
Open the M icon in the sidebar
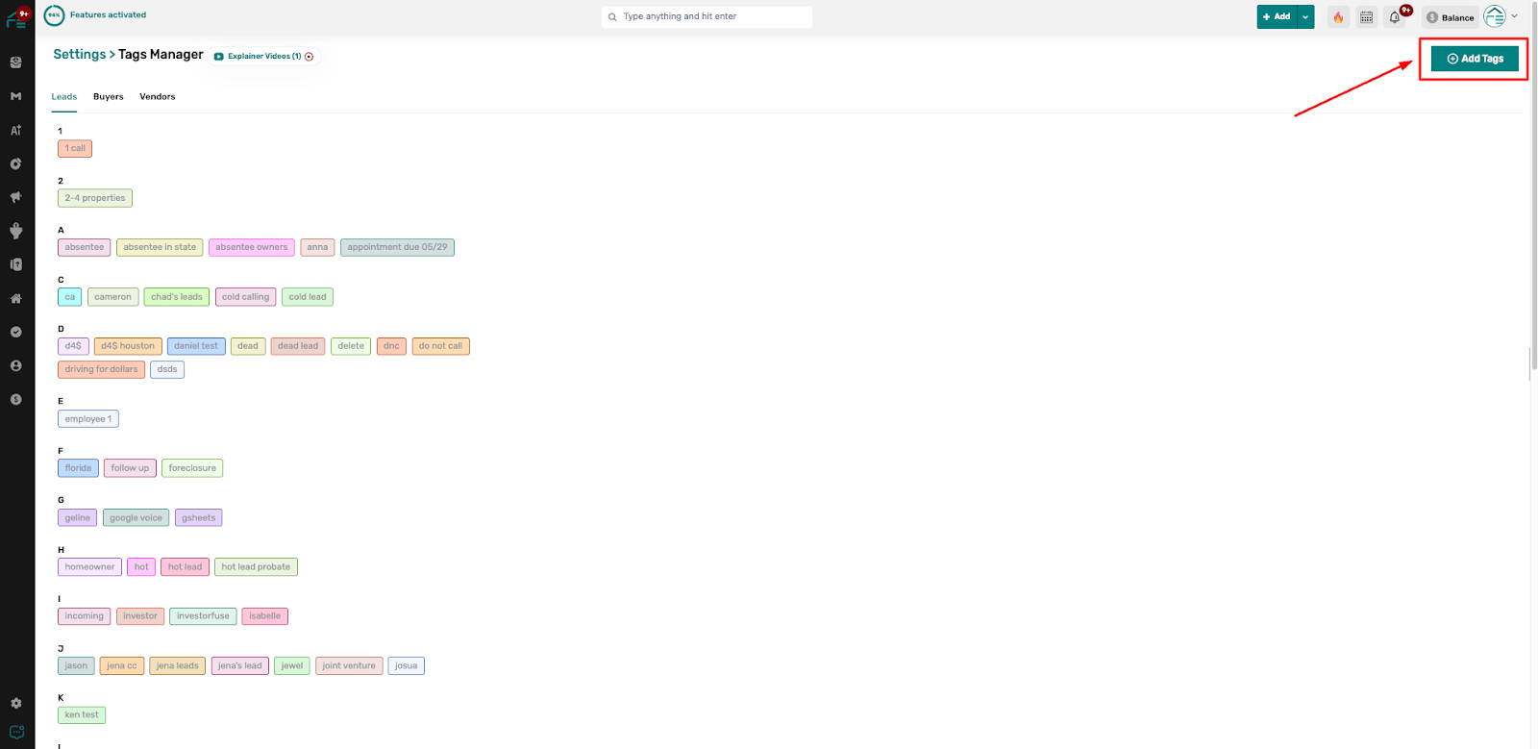click(x=15, y=96)
